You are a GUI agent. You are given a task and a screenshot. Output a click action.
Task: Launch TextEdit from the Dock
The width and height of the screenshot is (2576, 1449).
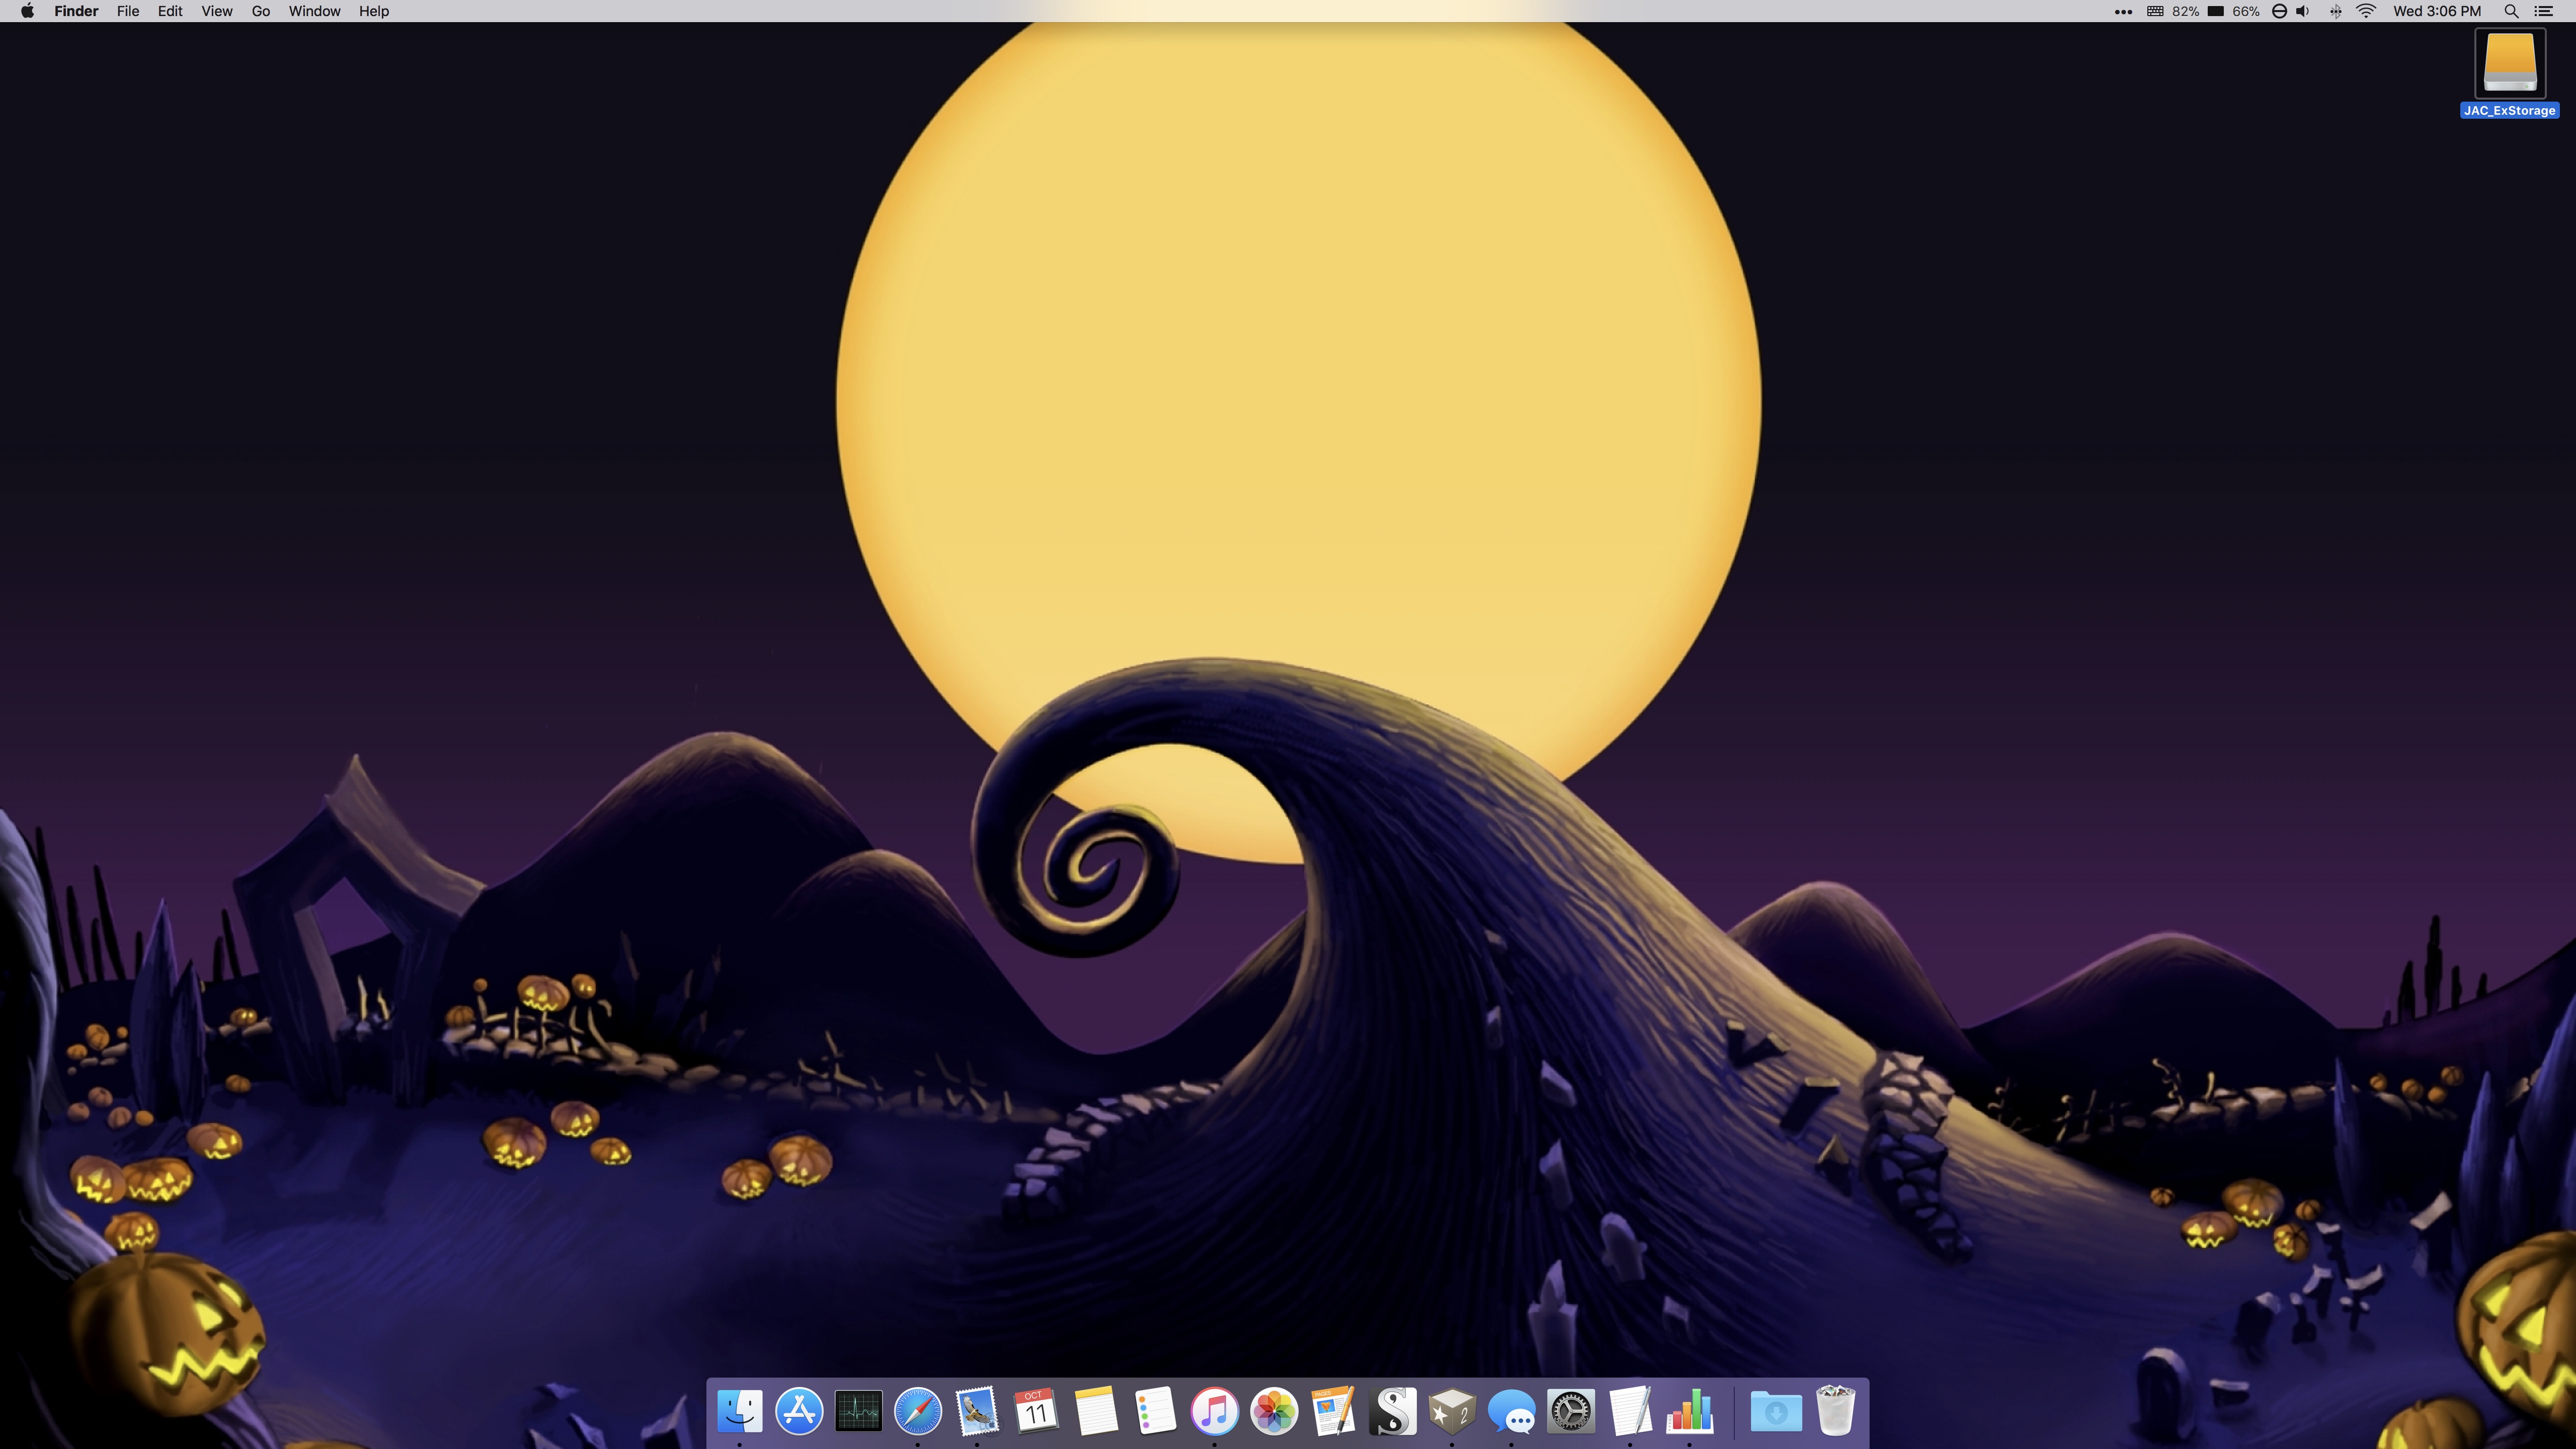coord(1630,1411)
